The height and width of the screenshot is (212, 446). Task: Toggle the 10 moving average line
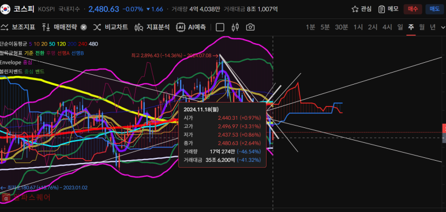(x=37, y=44)
